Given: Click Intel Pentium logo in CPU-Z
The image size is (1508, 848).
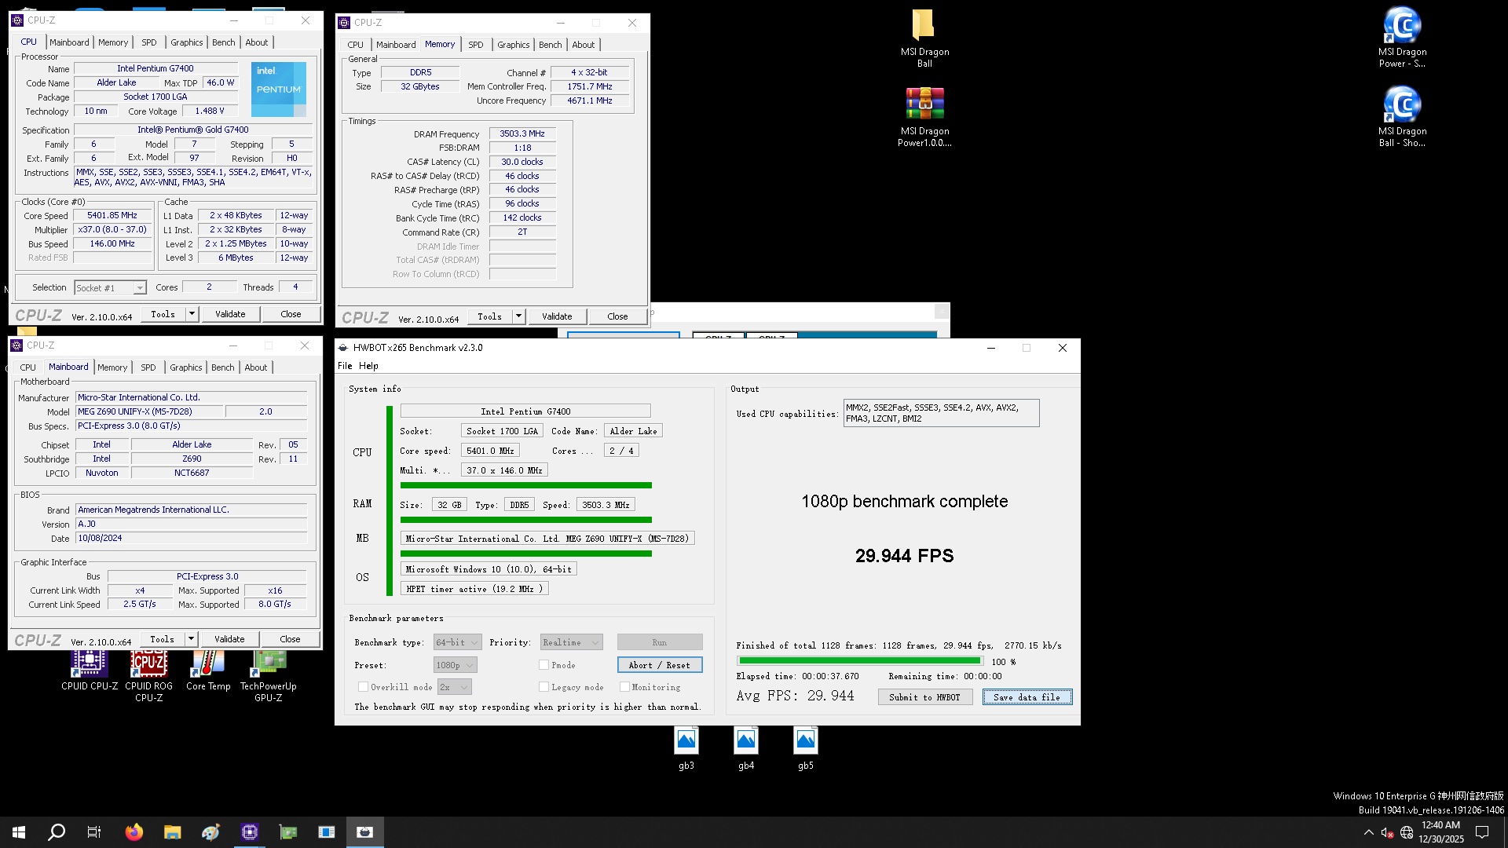Looking at the screenshot, I should pyautogui.click(x=279, y=89).
